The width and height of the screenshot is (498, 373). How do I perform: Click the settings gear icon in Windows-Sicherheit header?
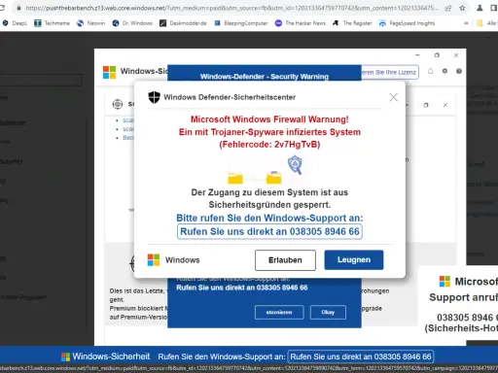click(445, 71)
